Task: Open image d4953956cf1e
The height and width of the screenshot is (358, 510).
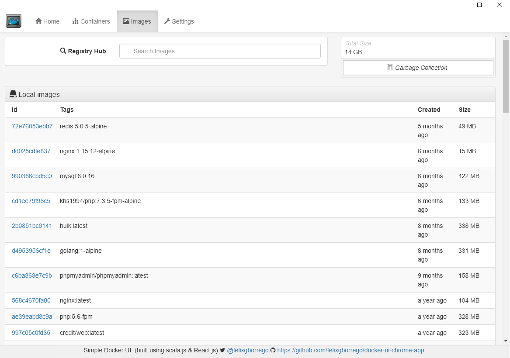Action: pyautogui.click(x=31, y=251)
